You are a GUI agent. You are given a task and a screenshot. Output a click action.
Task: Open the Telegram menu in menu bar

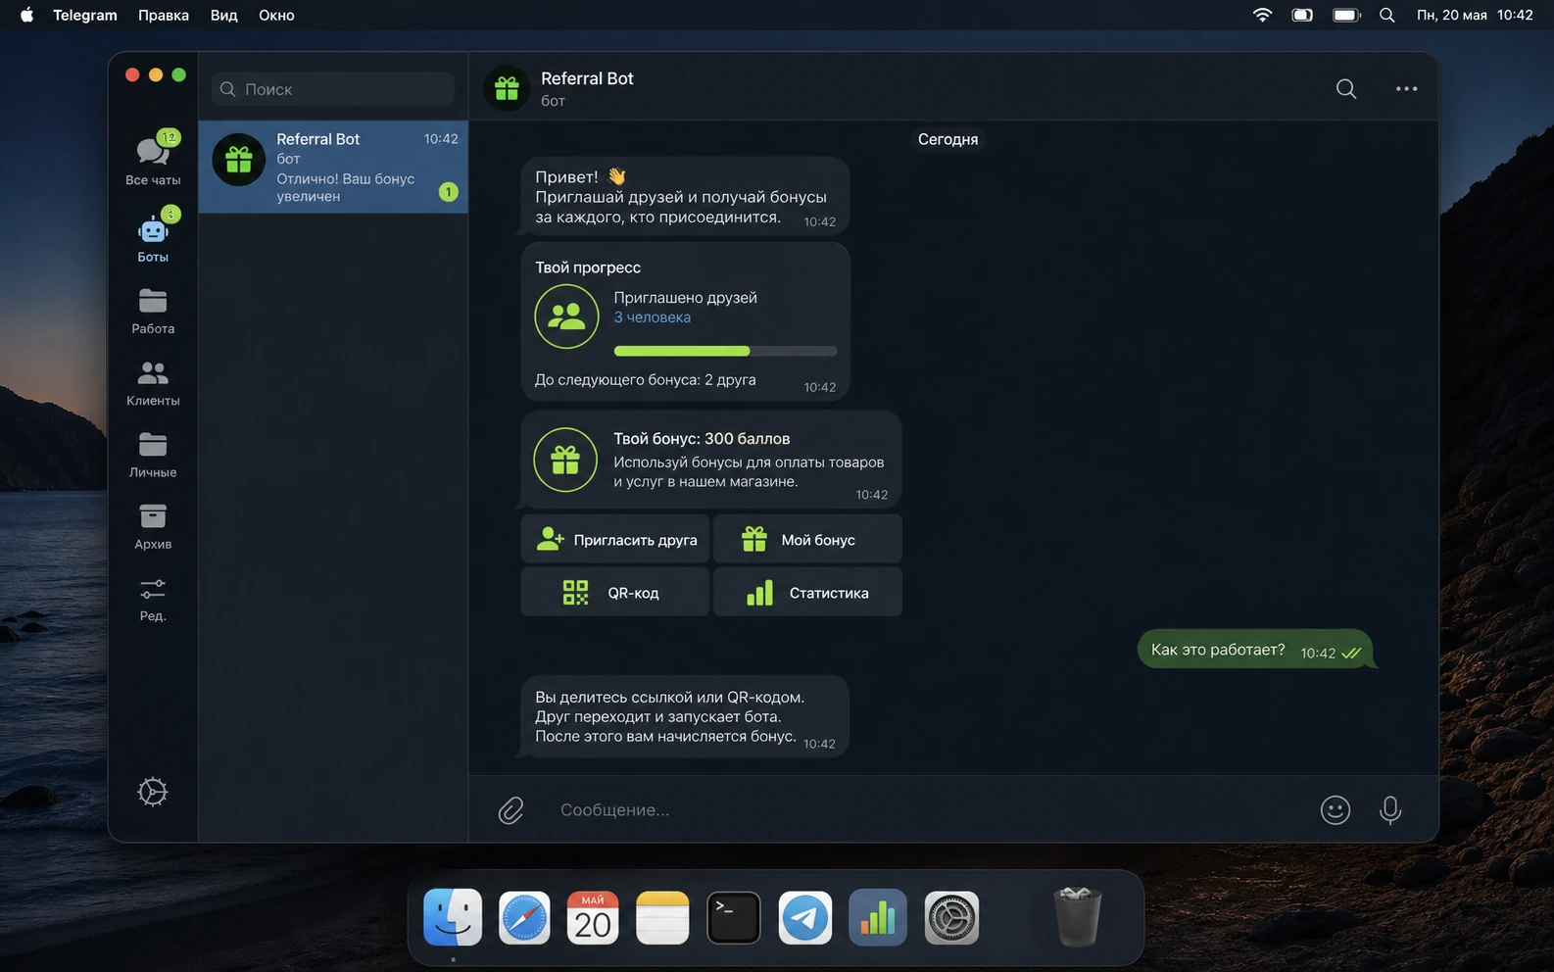click(x=85, y=15)
